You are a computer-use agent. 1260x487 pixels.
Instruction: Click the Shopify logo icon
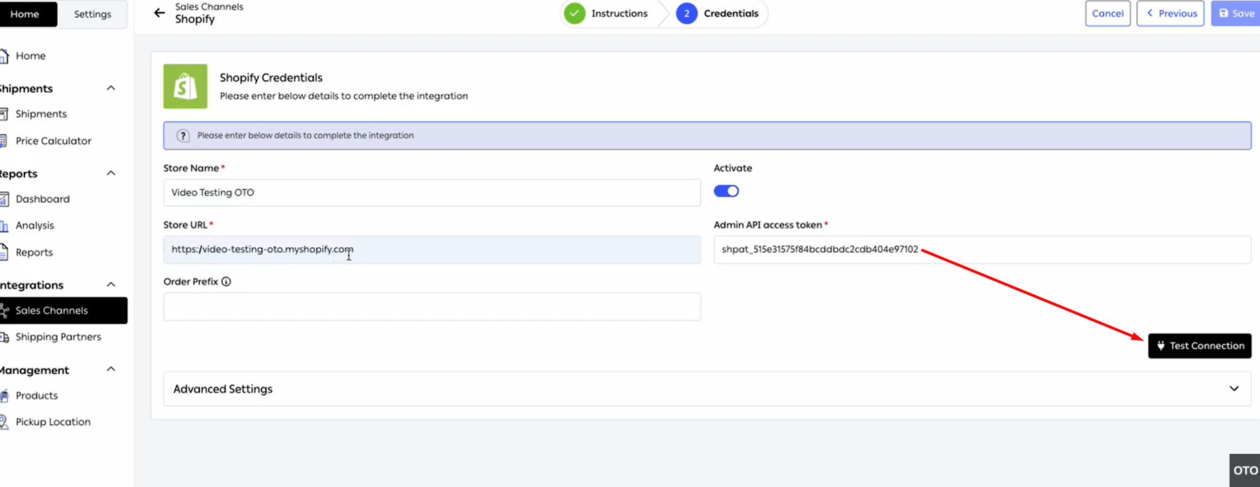point(186,86)
